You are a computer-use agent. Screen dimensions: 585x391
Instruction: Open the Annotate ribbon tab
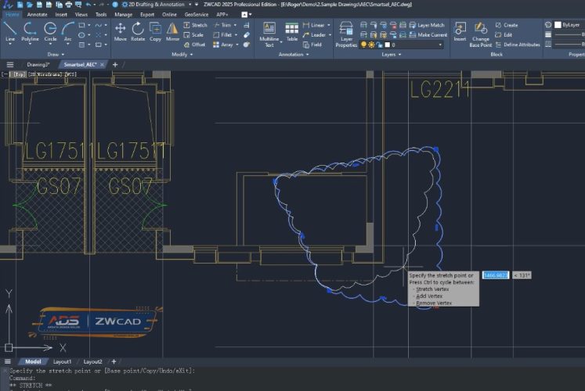point(37,14)
